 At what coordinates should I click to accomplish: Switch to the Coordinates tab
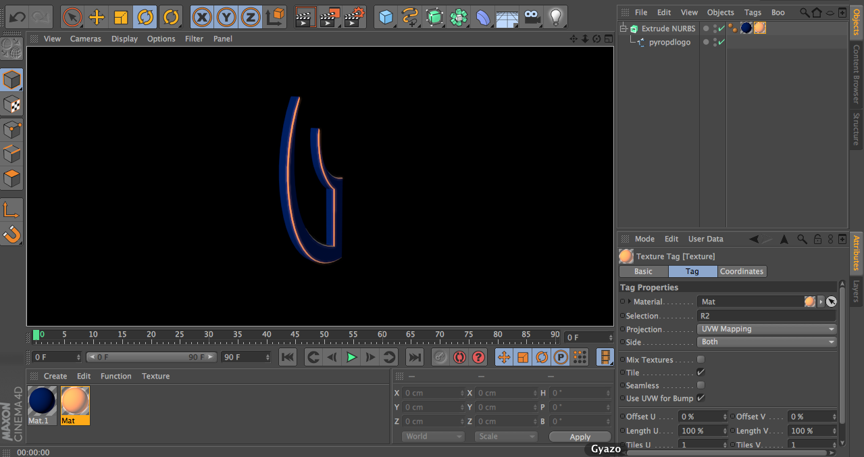[741, 271]
